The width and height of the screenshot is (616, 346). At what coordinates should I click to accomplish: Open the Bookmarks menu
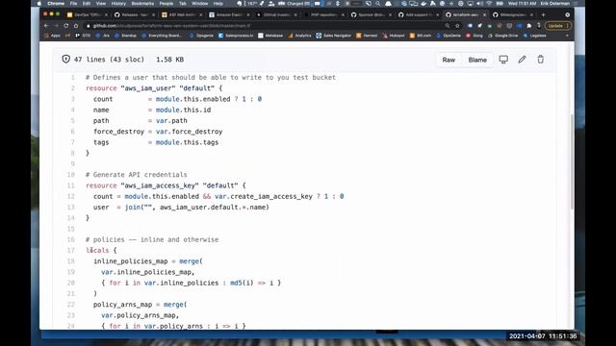tap(142, 3)
